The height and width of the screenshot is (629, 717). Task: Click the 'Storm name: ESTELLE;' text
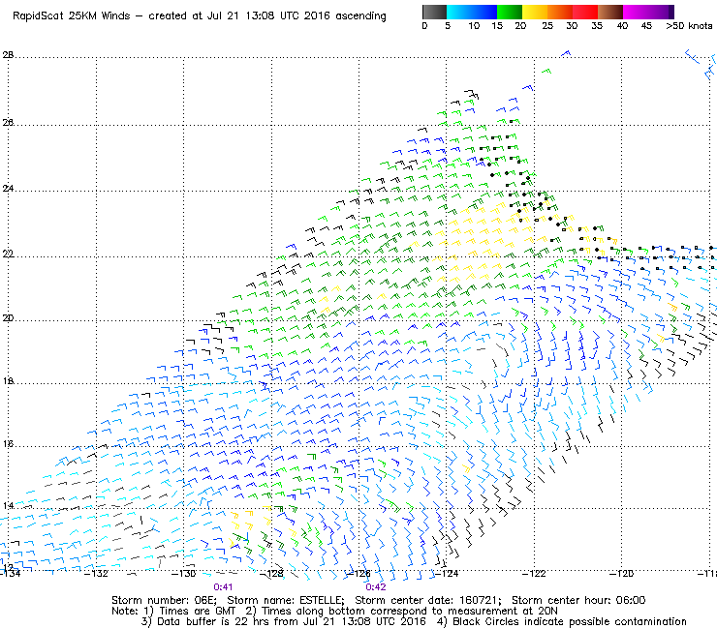286,600
